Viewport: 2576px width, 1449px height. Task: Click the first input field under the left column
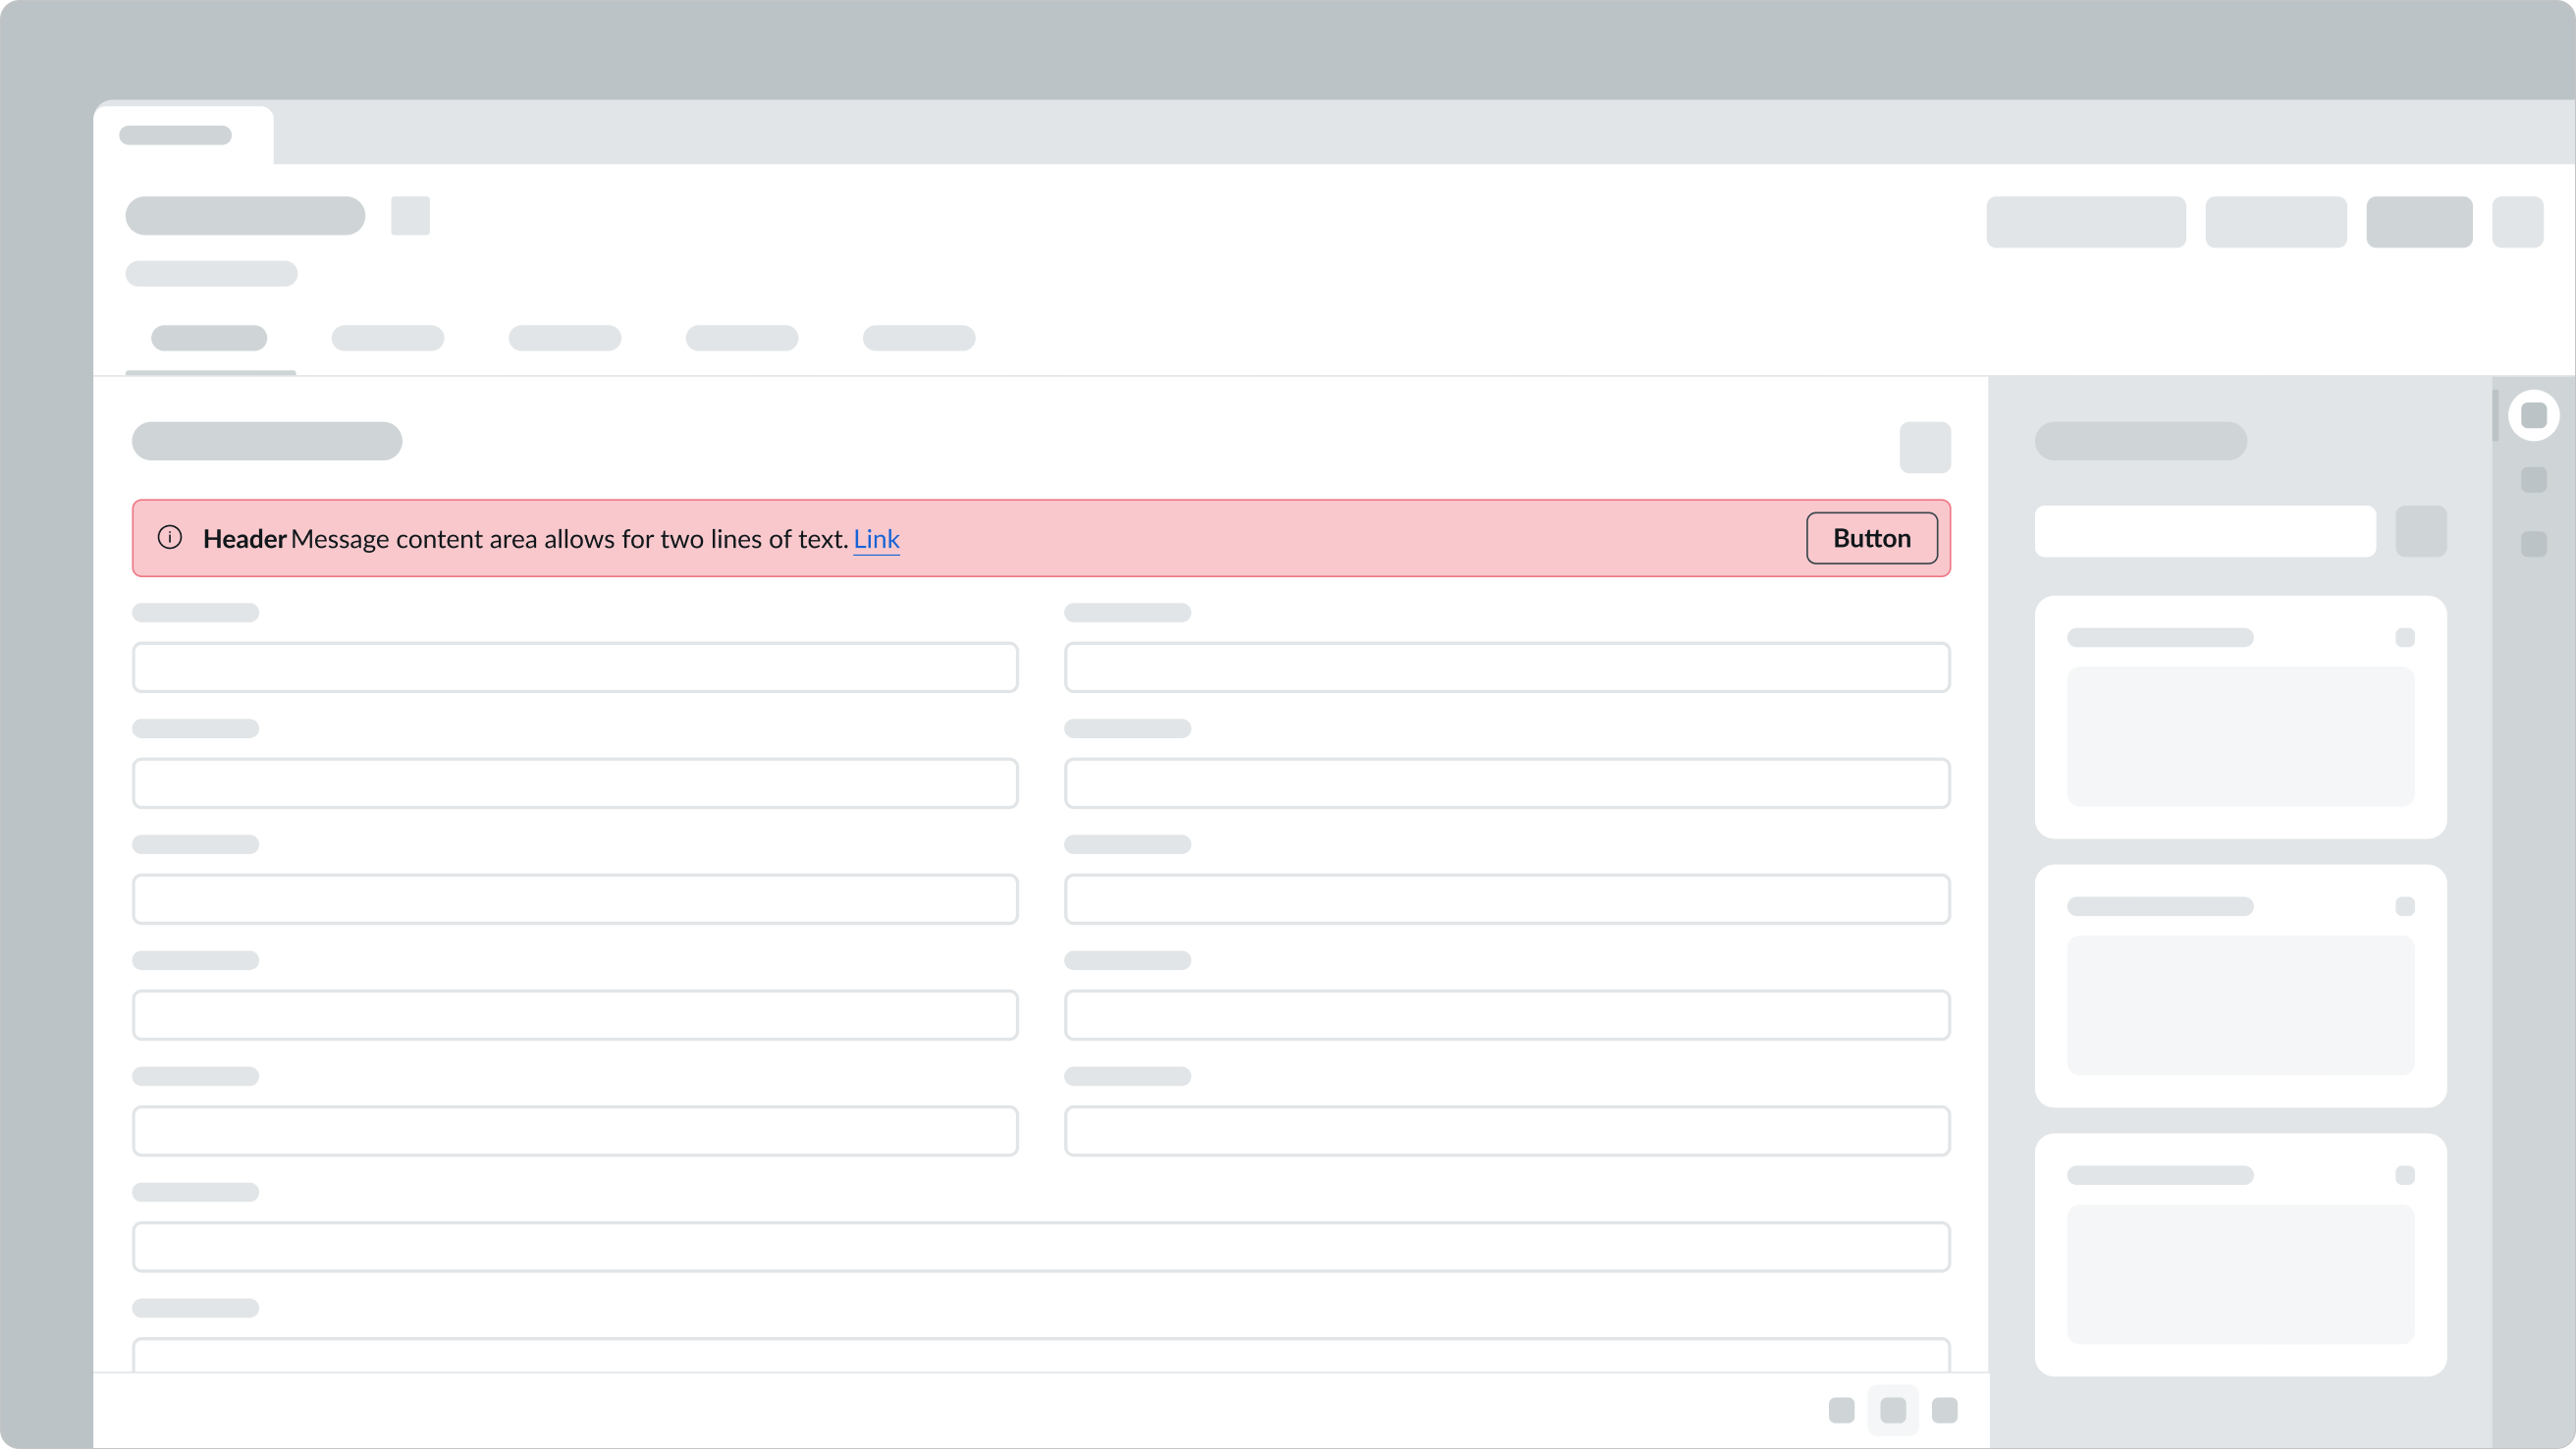[575, 666]
